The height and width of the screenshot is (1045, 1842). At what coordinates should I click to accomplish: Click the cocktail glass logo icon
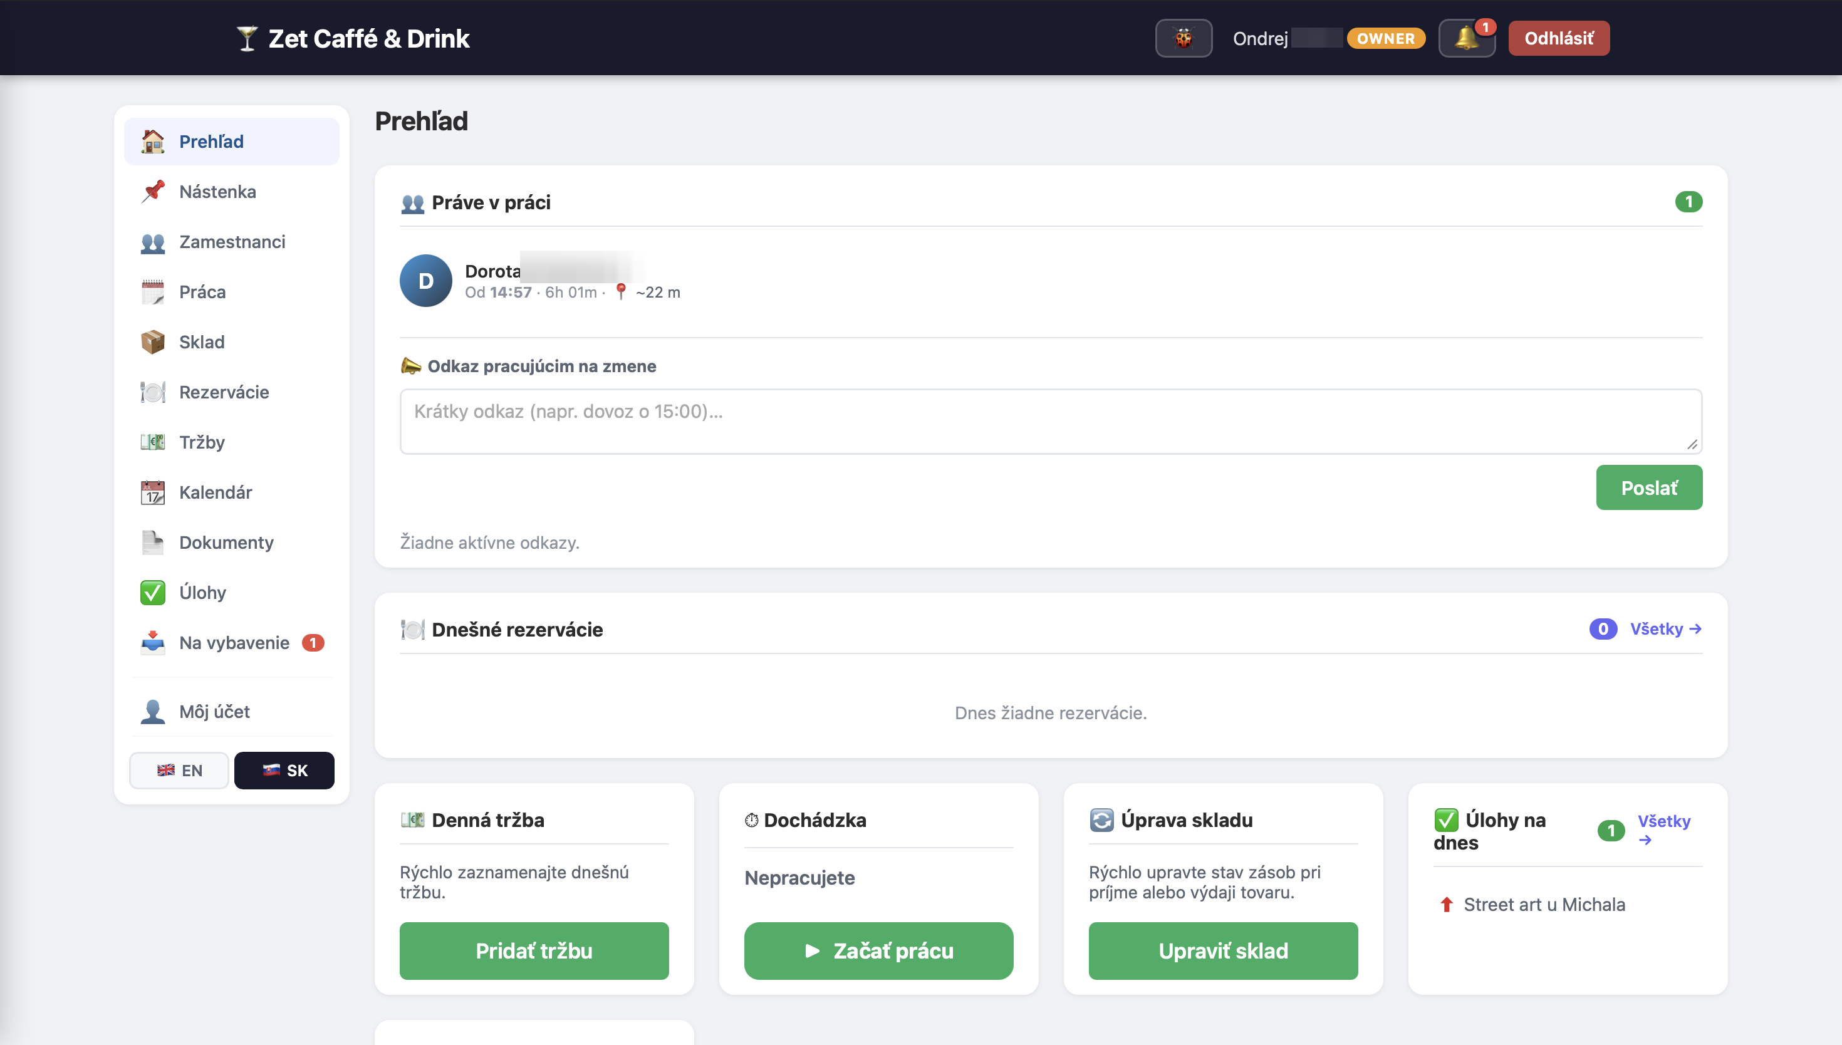coord(247,39)
